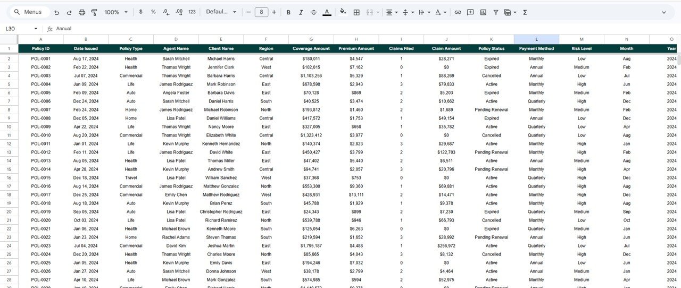Screen dimensions: 681x288
Task: Select coverage amount $1,323,412
Action: [311, 135]
